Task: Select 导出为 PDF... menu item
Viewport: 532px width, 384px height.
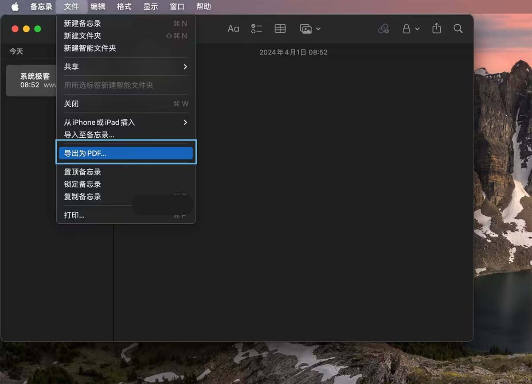Action: pos(125,153)
